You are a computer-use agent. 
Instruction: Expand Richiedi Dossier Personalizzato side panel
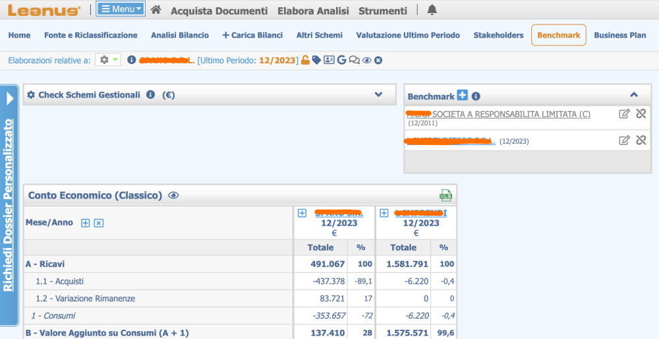pyautogui.click(x=10, y=205)
